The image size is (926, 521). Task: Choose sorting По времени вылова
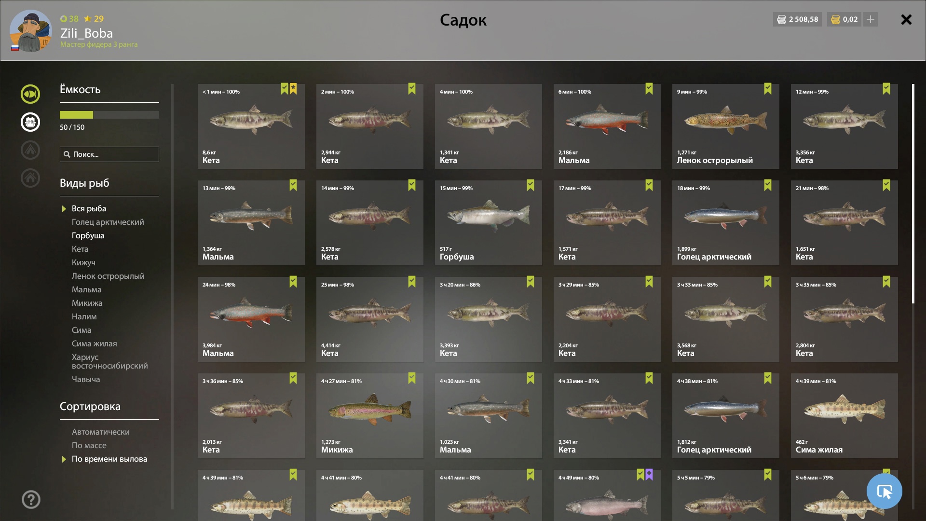109,459
